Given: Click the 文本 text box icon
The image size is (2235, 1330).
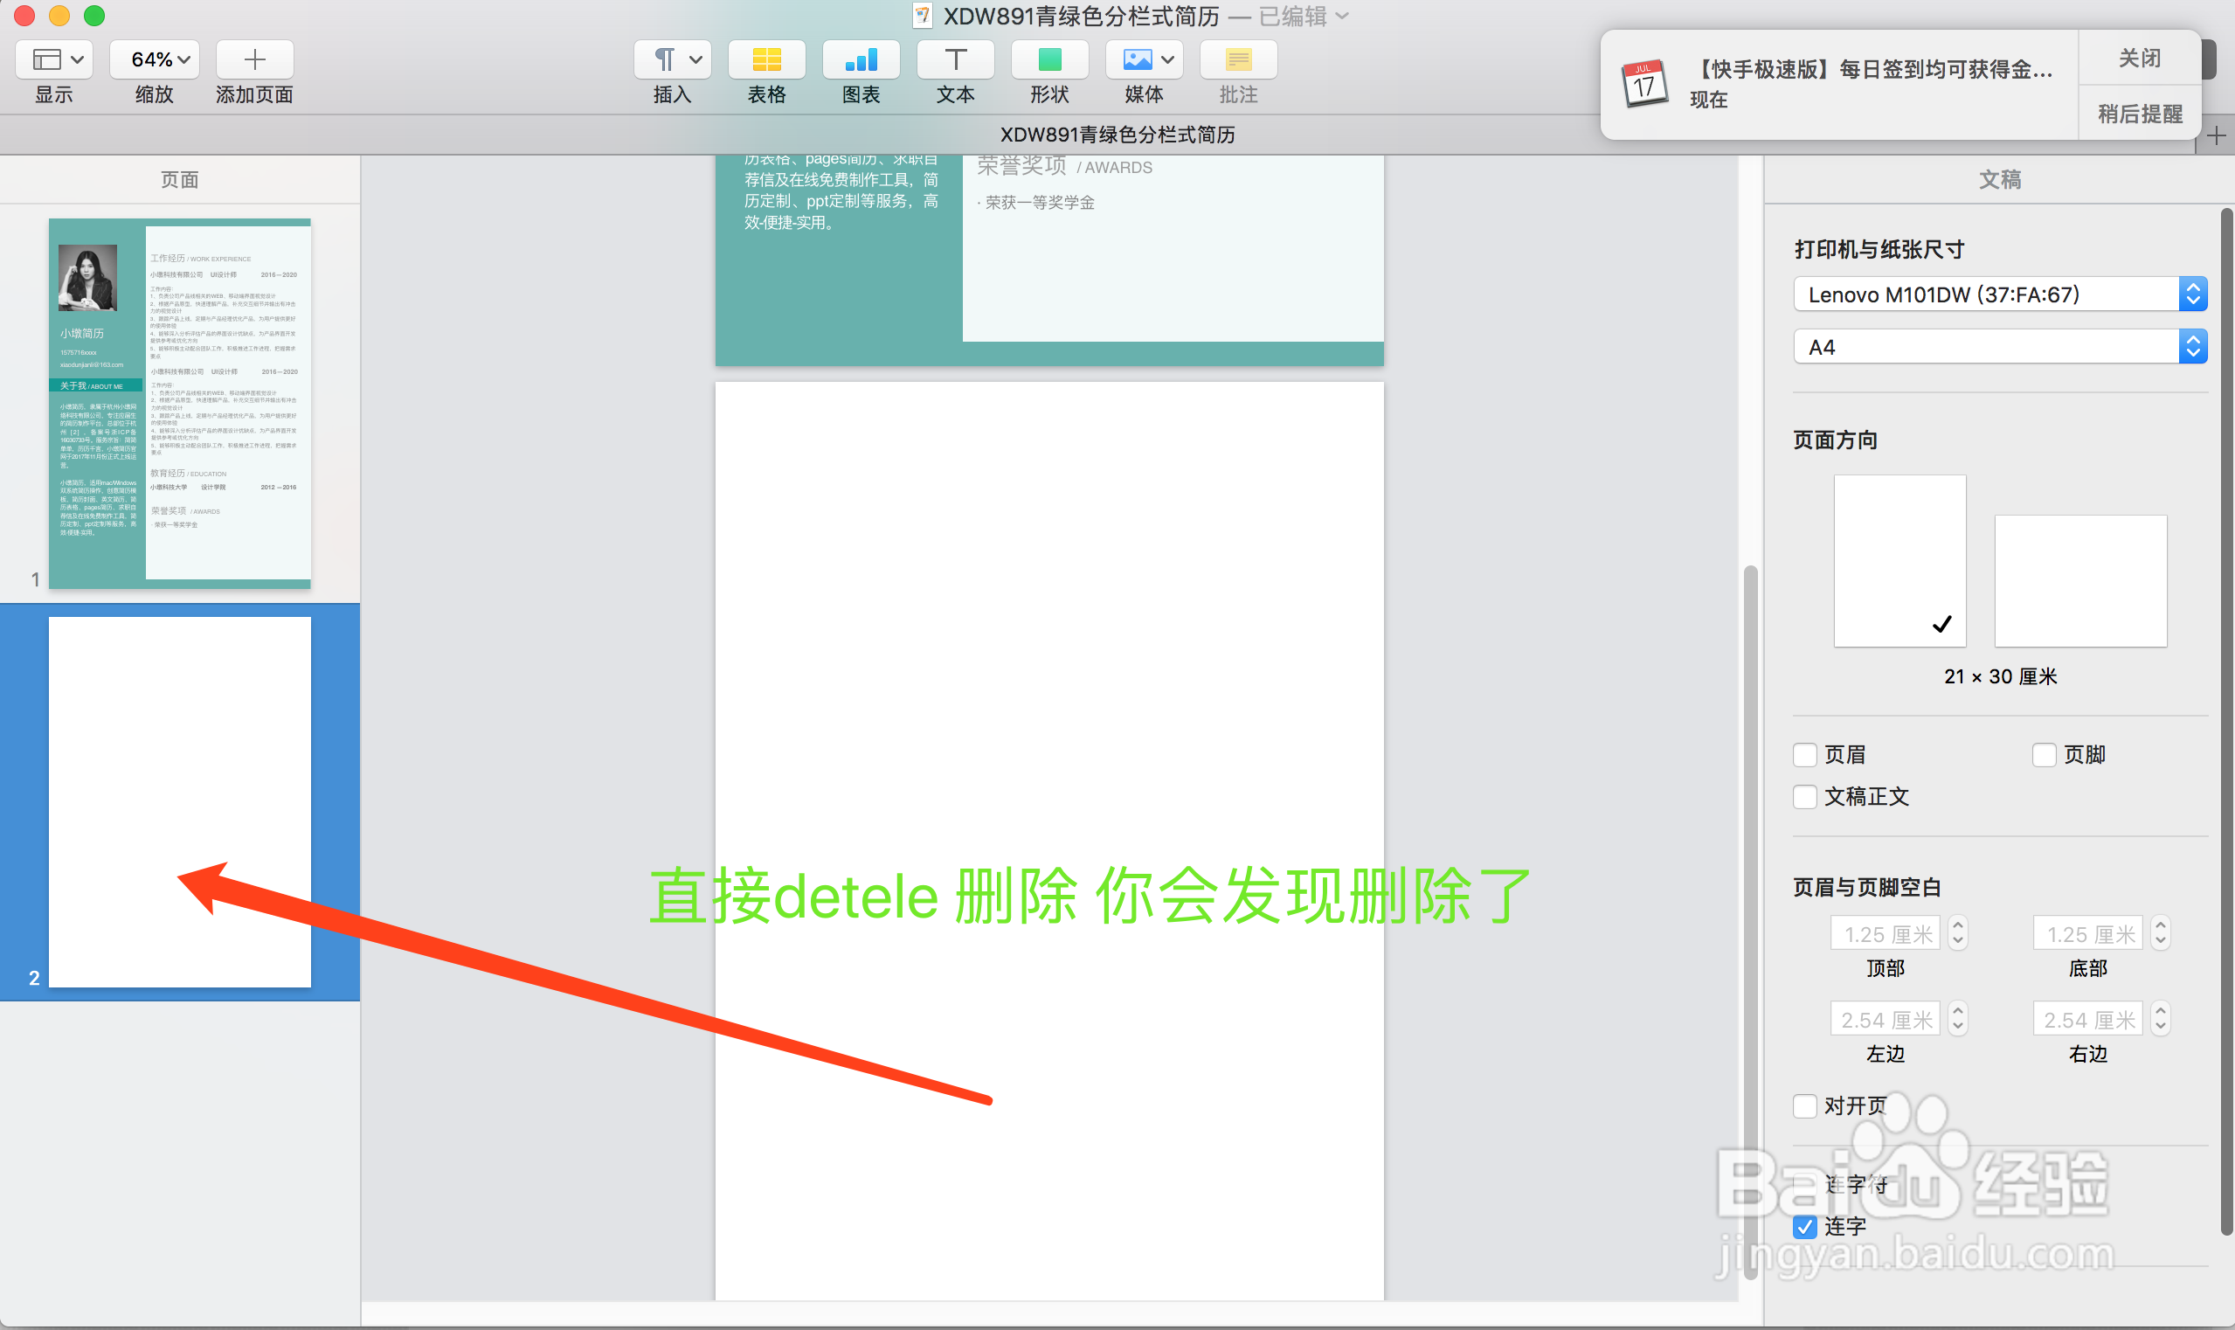Looking at the screenshot, I should pos(955,60).
